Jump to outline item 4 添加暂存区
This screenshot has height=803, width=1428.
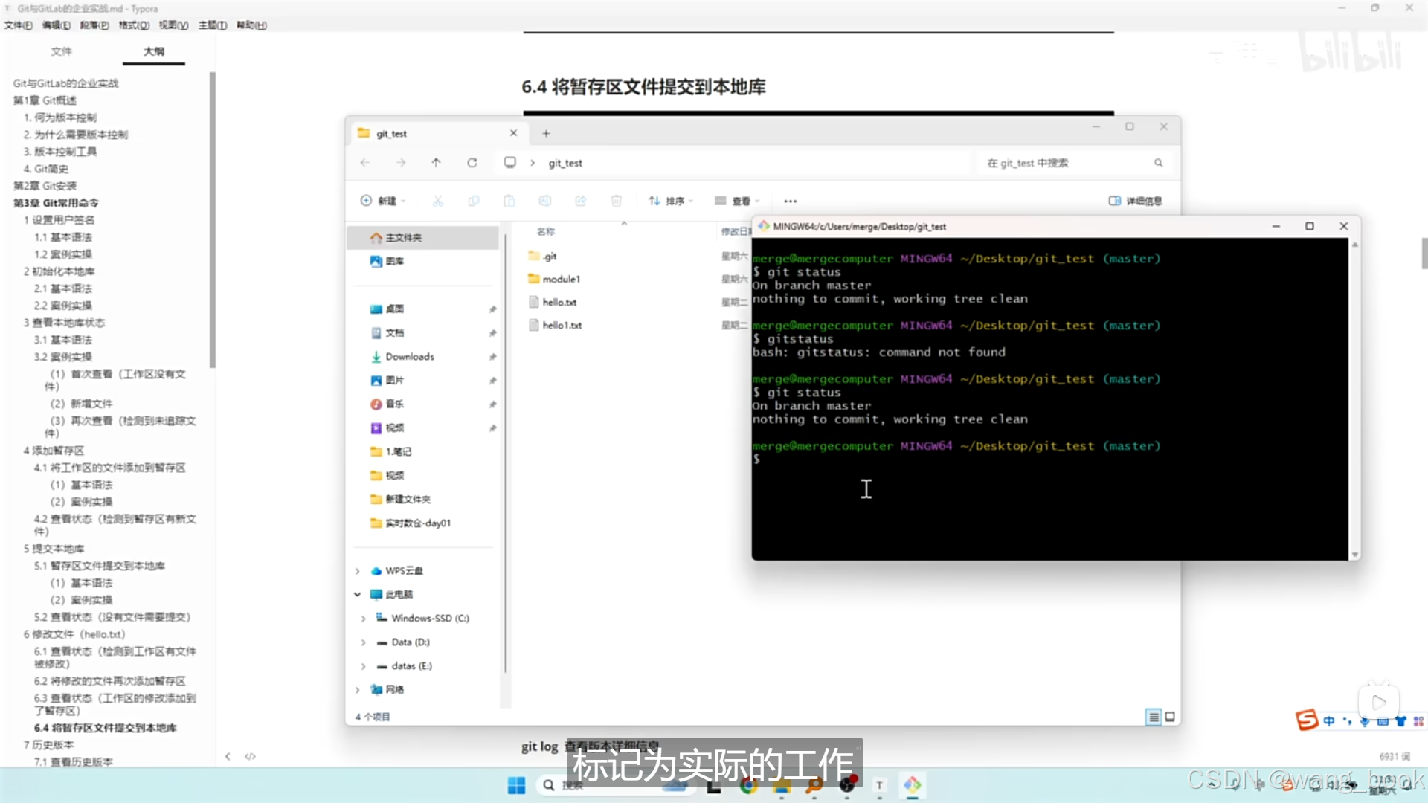[54, 451]
